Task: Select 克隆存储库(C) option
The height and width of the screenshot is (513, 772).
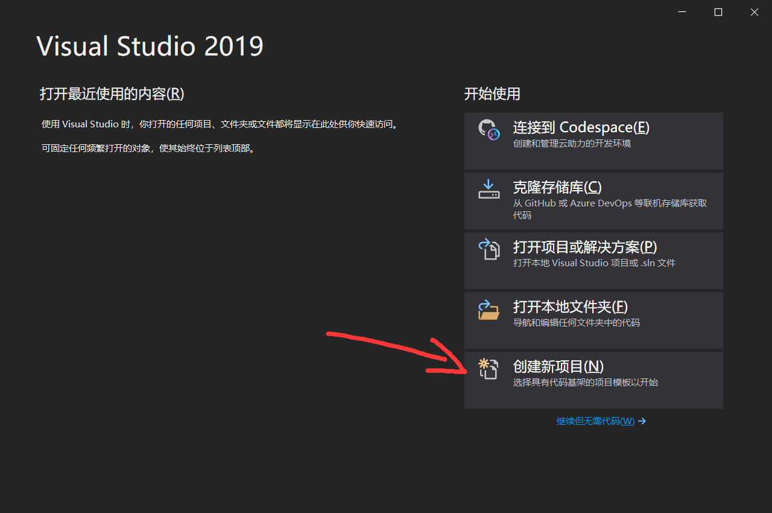Action: click(x=593, y=200)
